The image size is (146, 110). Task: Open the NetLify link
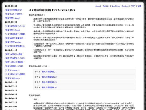click(106, 6)
